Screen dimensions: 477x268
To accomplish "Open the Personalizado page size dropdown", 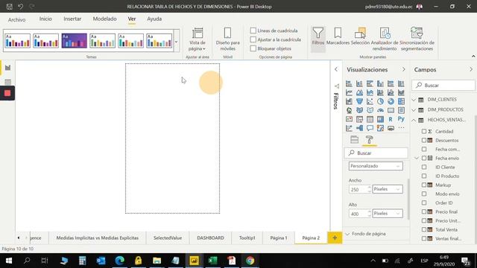I will 376,166.
